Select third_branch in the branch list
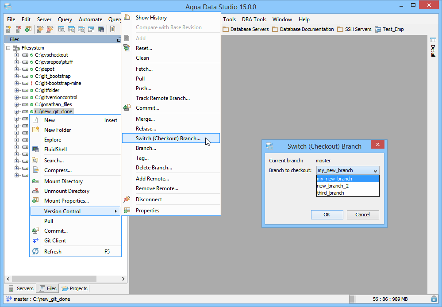This screenshot has height=307, width=442. 348,193
